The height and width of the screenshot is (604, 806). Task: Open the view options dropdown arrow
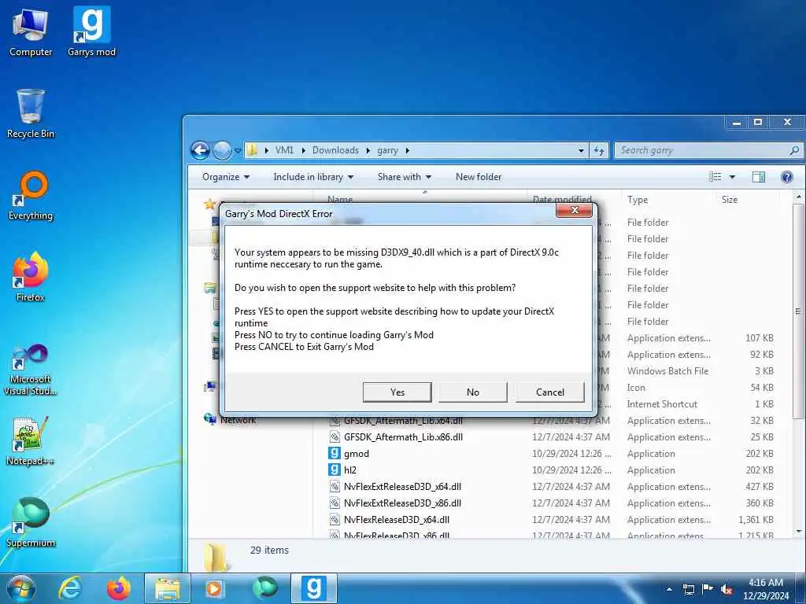coord(732,177)
